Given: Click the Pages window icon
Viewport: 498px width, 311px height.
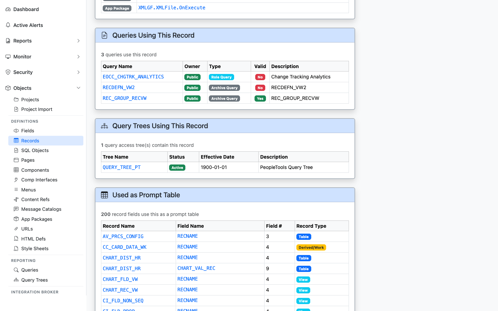Looking at the screenshot, I should [16, 160].
